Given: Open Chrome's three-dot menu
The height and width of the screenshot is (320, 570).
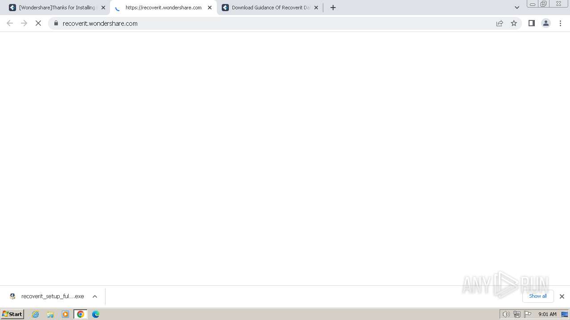Looking at the screenshot, I should coord(561,23).
